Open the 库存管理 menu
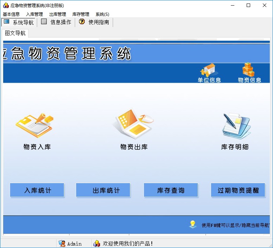This screenshot has height=248, width=273. coord(81,14)
